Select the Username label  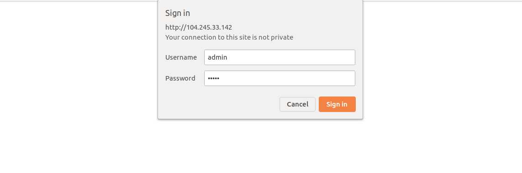point(181,57)
